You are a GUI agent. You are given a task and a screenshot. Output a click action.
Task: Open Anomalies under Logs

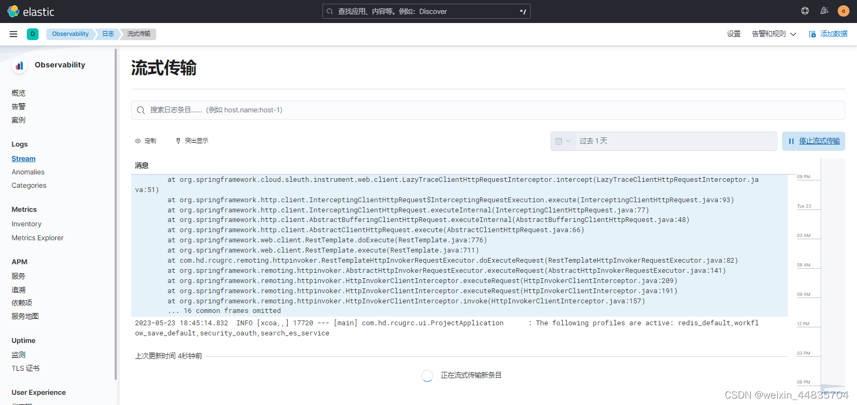pos(28,172)
